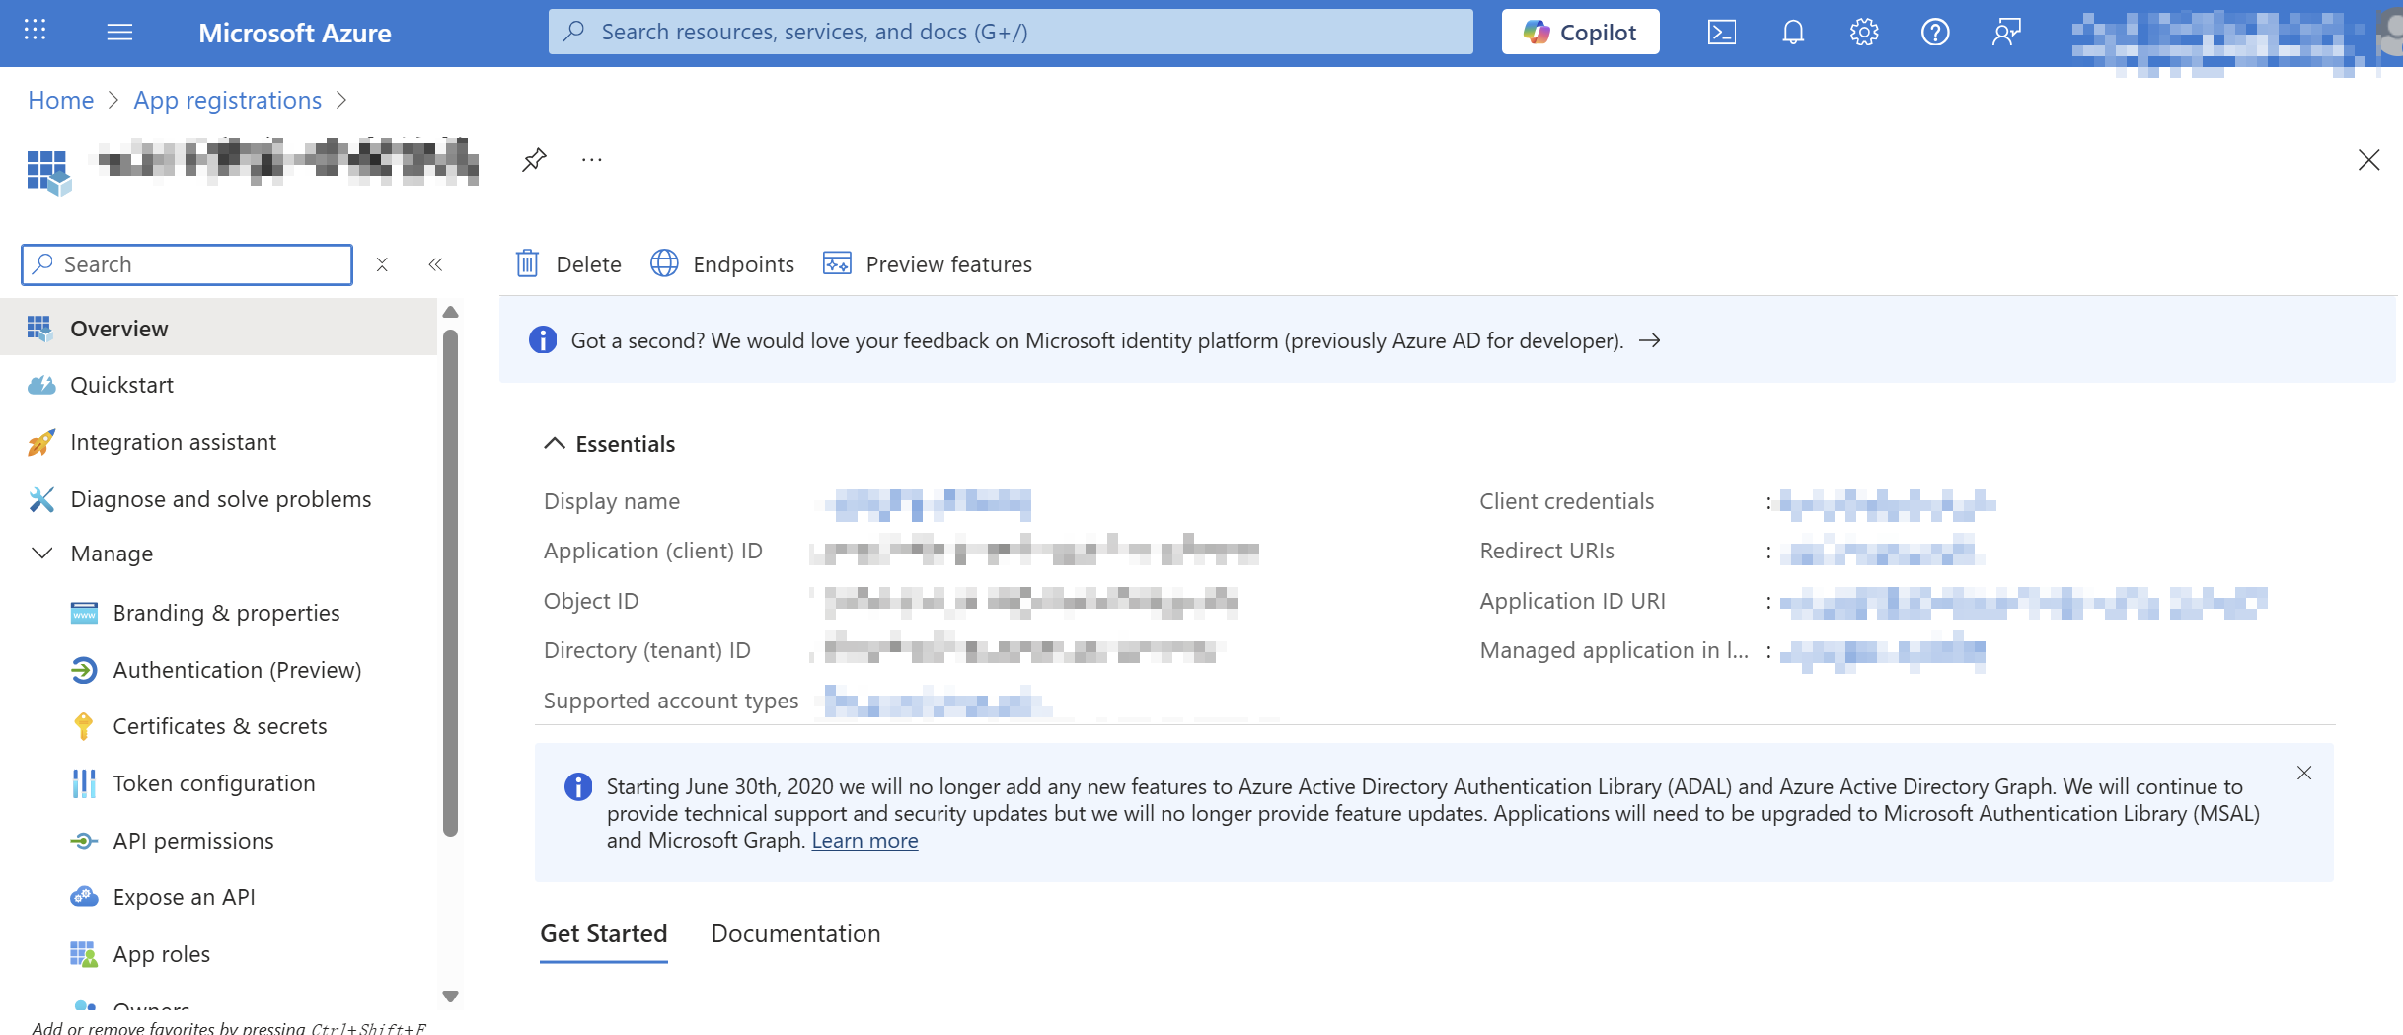
Task: Focus the top resource search box
Action: pyautogui.click(x=1011, y=33)
